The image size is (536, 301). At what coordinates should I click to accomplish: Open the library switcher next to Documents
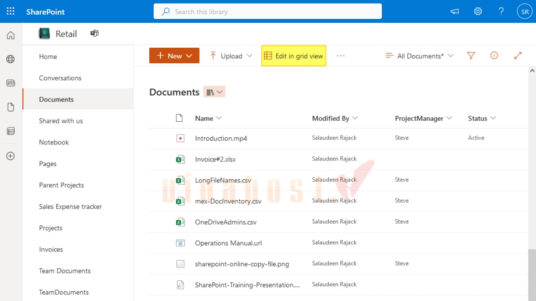(214, 92)
